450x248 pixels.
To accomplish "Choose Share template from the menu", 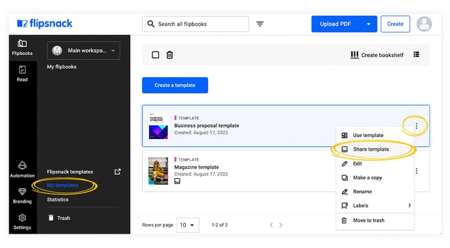I will [x=375, y=149].
